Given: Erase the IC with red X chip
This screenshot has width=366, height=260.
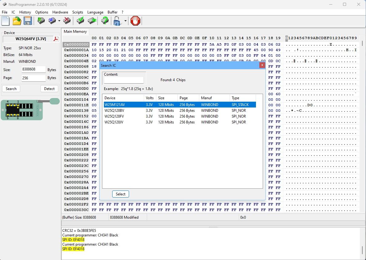Looking at the screenshot, I should pyautogui.click(x=67, y=21).
